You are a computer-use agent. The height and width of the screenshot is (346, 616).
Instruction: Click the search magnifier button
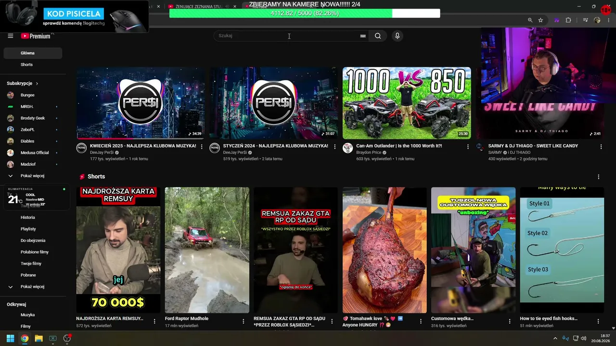378,36
